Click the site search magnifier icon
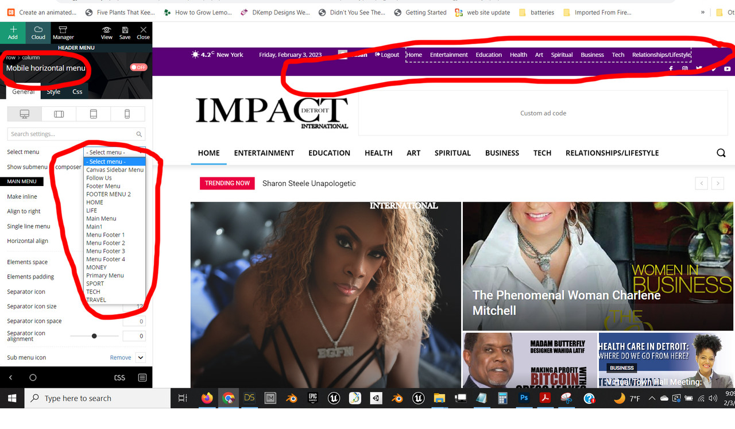The width and height of the screenshot is (735, 429). click(721, 153)
